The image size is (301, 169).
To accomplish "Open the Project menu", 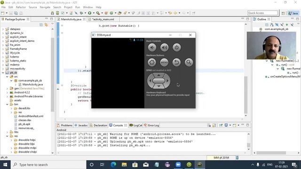I will point(68,7).
